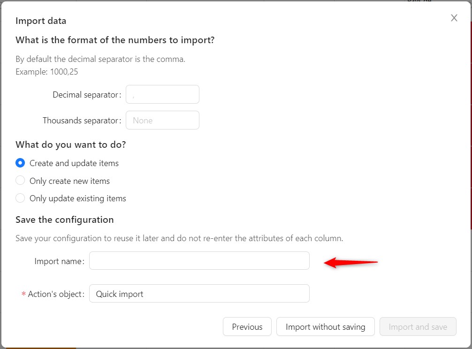Select the Create and update items option
The width and height of the screenshot is (472, 349).
(20, 163)
